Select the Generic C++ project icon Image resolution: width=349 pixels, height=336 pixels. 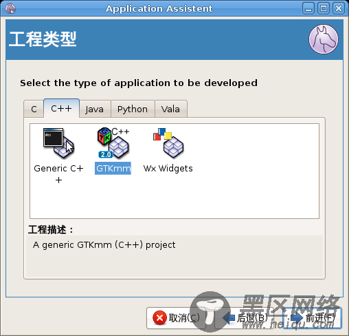point(58,143)
